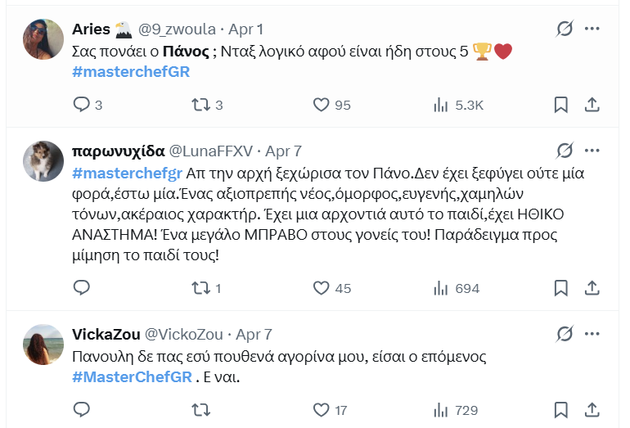Reply to παρωνυχίδα's tweet
This screenshot has width=630, height=428.
(81, 288)
